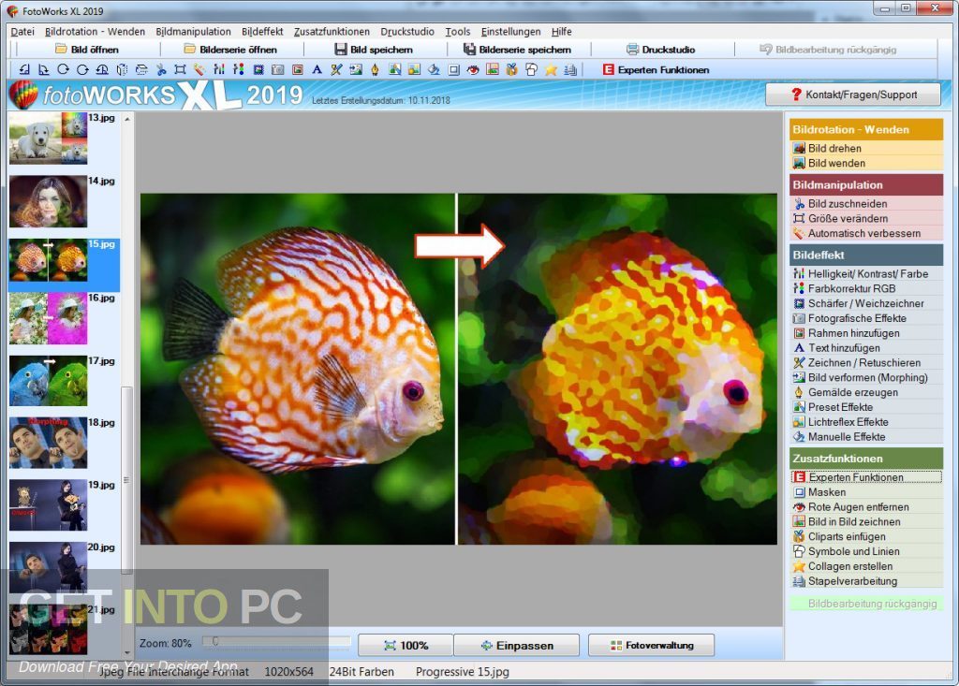Click the paint bucket manual effects toolbar icon
The width and height of the screenshot is (959, 686).
pyautogui.click(x=434, y=69)
